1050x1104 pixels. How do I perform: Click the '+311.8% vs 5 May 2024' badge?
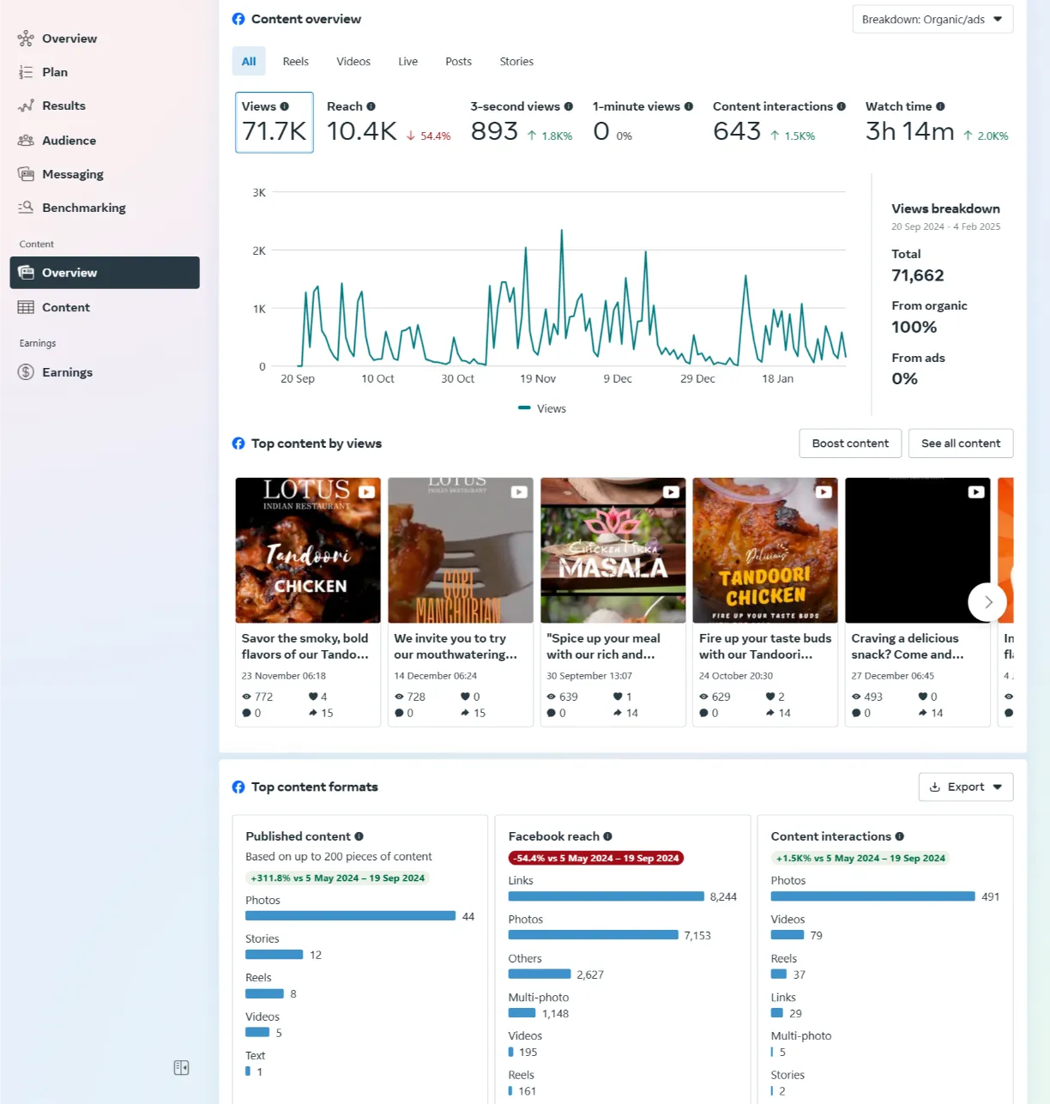point(337,878)
